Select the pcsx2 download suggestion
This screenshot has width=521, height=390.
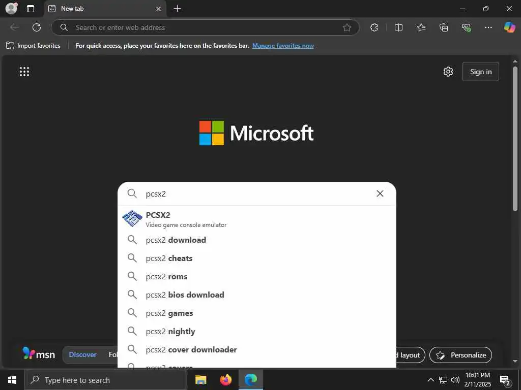click(257, 240)
